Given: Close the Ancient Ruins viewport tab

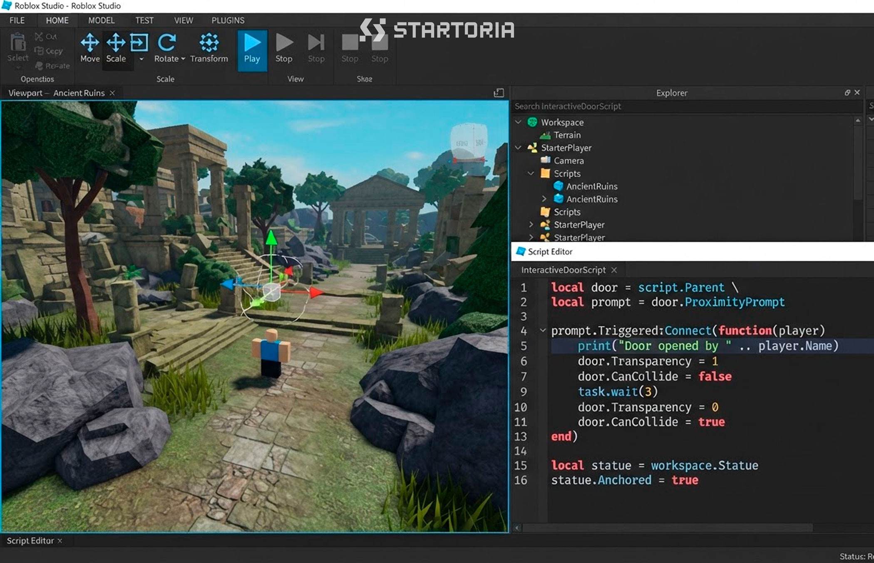Looking at the screenshot, I should [112, 93].
